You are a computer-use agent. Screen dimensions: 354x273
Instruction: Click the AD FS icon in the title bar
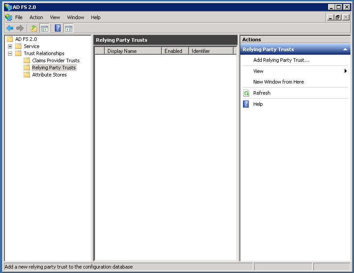pyautogui.click(x=8, y=7)
